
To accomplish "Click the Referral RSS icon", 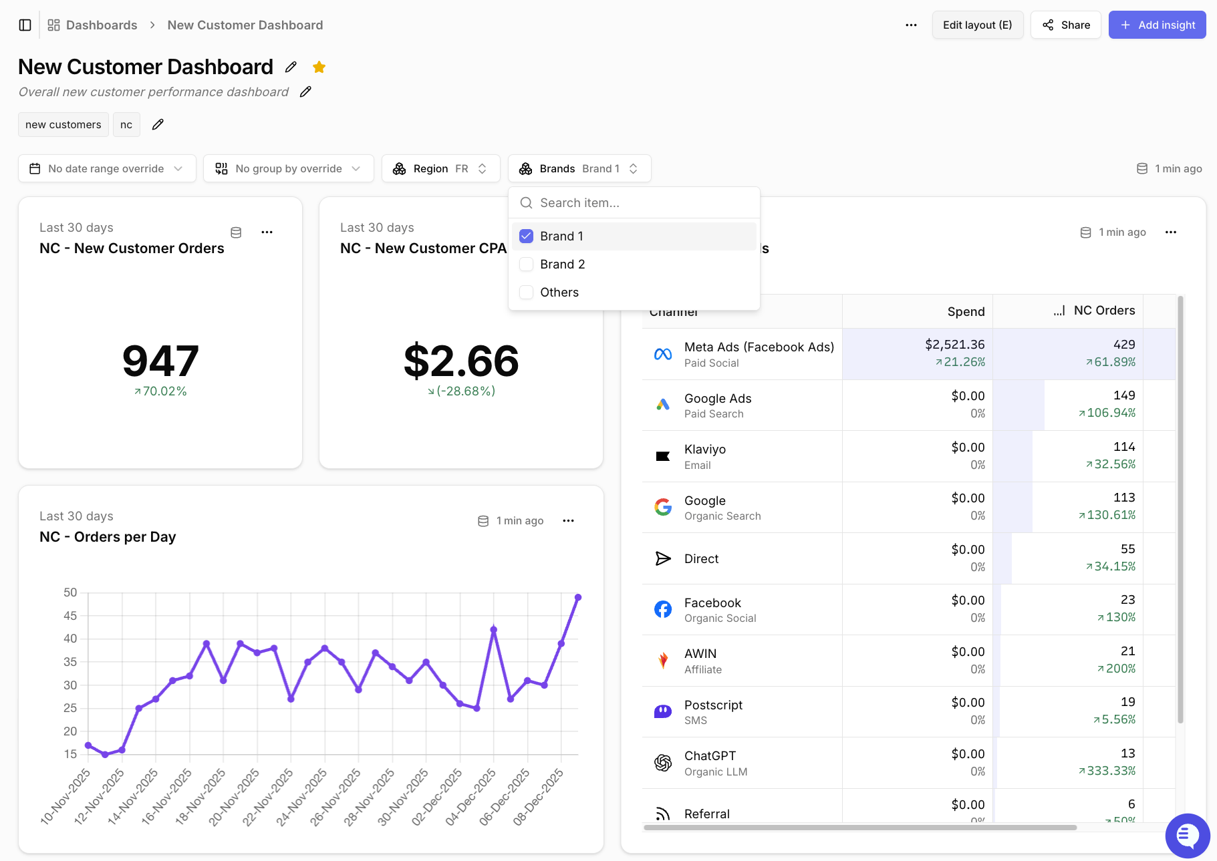I will (663, 814).
